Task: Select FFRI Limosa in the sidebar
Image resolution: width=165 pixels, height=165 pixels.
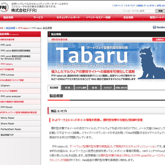Action: coord(20,75)
